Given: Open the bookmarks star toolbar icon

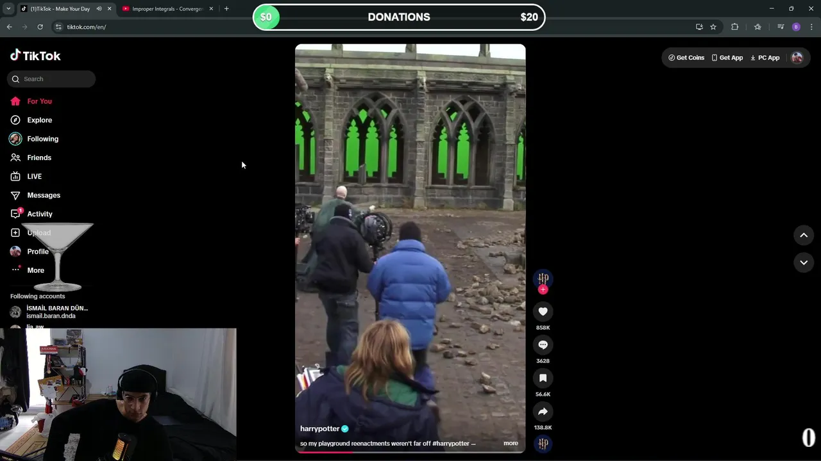Looking at the screenshot, I should 758,27.
